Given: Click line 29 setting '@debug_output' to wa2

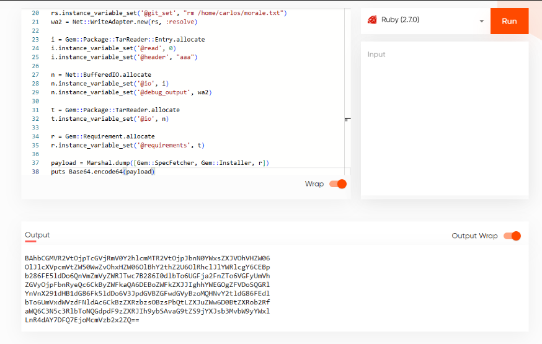Looking at the screenshot, I should click(131, 92).
